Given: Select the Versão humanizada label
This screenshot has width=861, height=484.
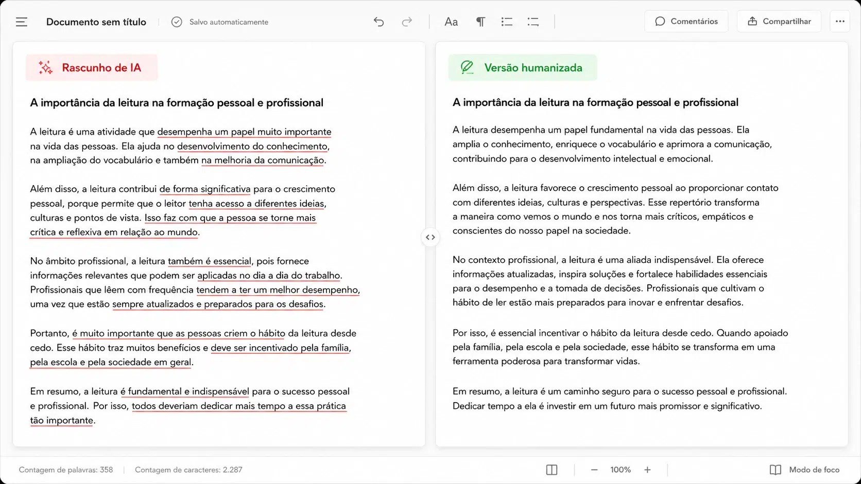Looking at the screenshot, I should [533, 67].
